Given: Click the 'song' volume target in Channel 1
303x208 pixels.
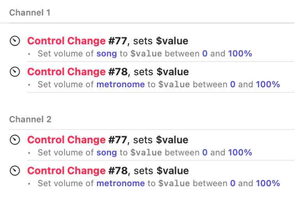Looking at the screenshot, I should tap(106, 54).
